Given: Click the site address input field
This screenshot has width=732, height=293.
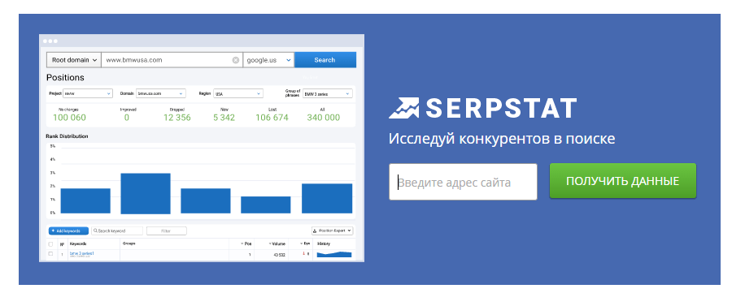Looking at the screenshot, I should coord(463,182).
